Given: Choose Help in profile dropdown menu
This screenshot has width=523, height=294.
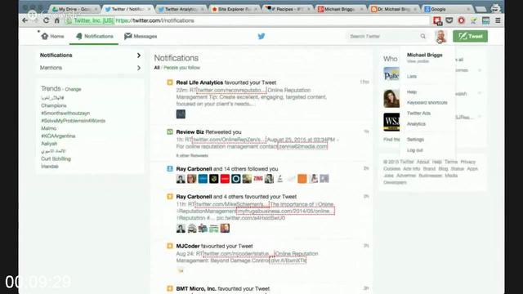Looking at the screenshot, I should click(x=412, y=91).
